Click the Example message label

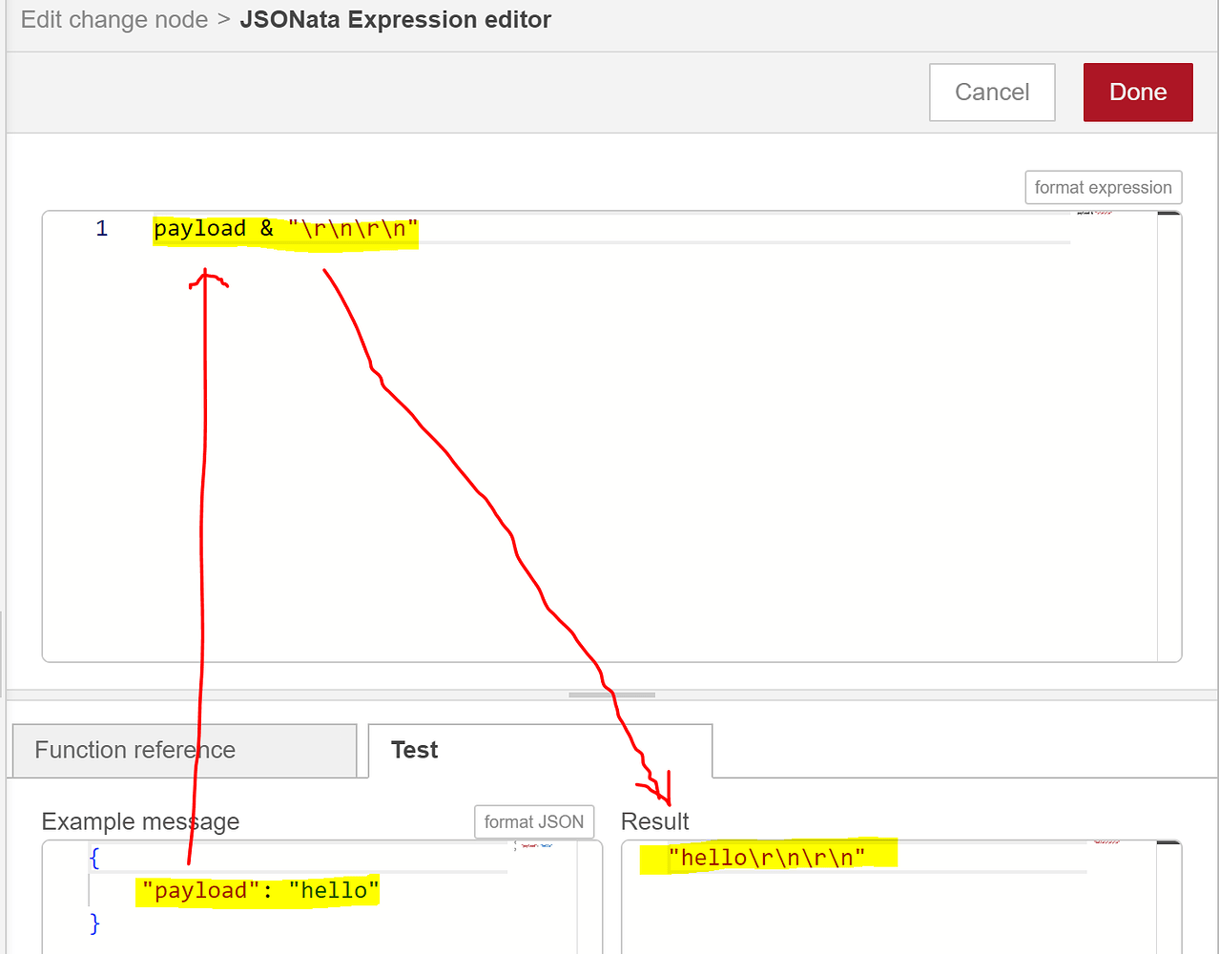[140, 822]
